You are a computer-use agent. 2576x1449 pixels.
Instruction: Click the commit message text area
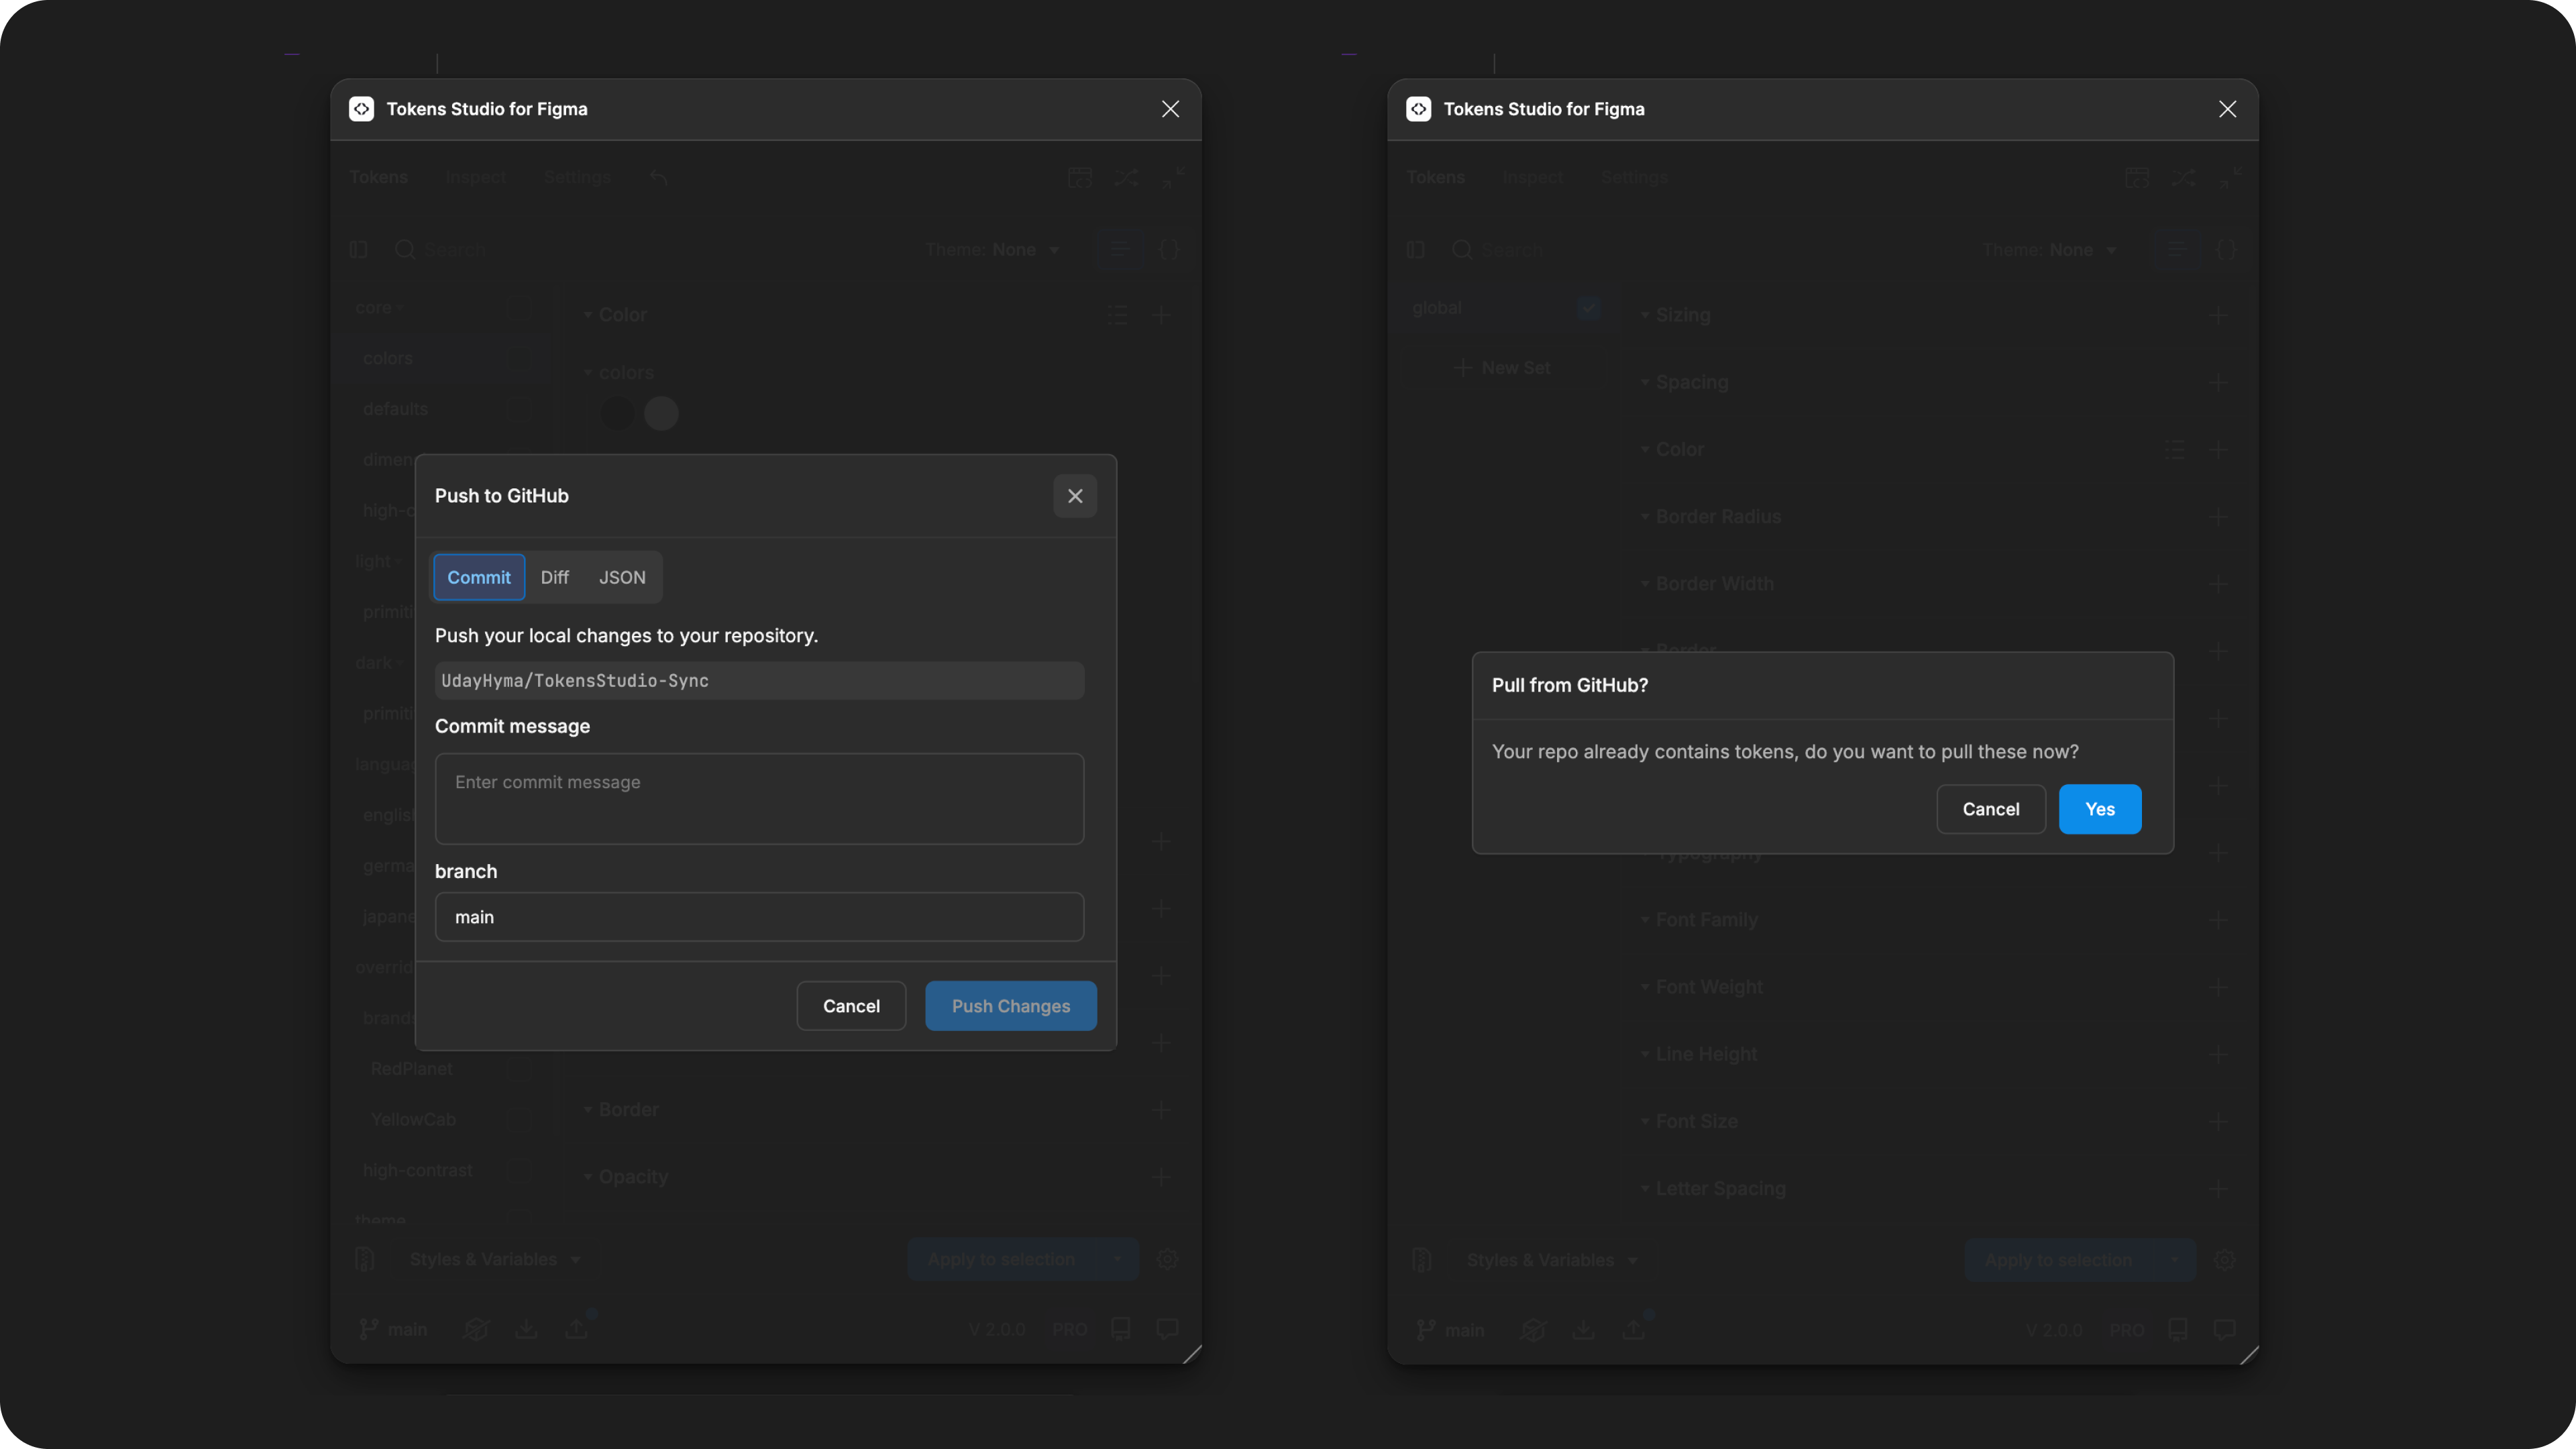[760, 798]
